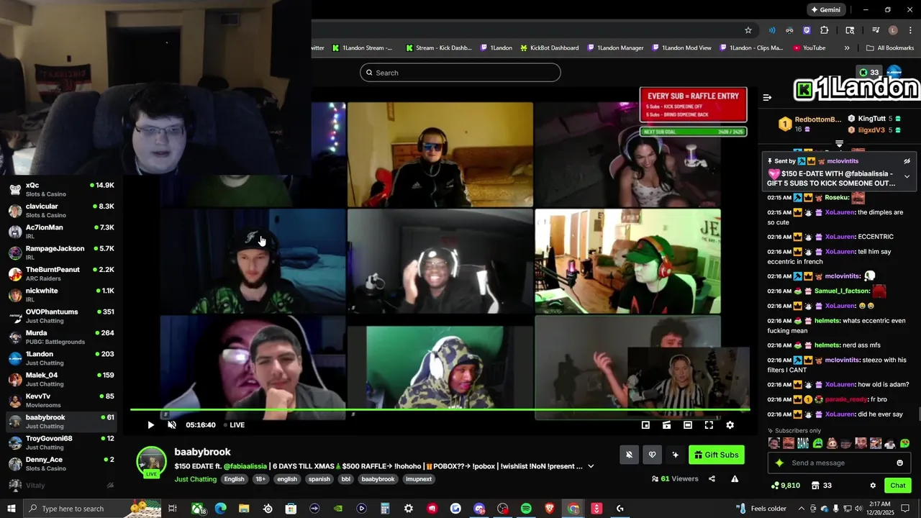Open the YouTube bookmark
Image resolution: width=921 pixels, height=518 pixels.
click(x=809, y=48)
